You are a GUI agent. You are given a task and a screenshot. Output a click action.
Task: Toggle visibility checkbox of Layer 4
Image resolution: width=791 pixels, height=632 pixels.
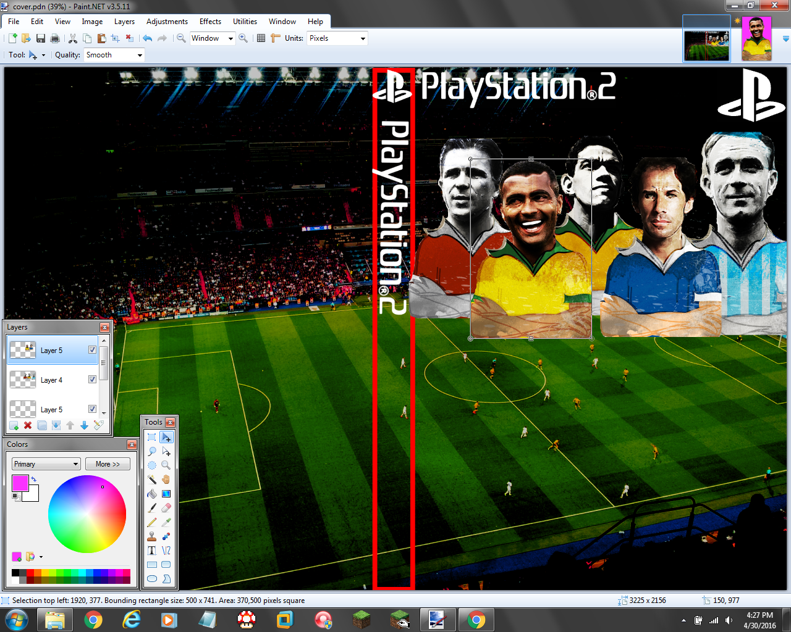click(91, 379)
